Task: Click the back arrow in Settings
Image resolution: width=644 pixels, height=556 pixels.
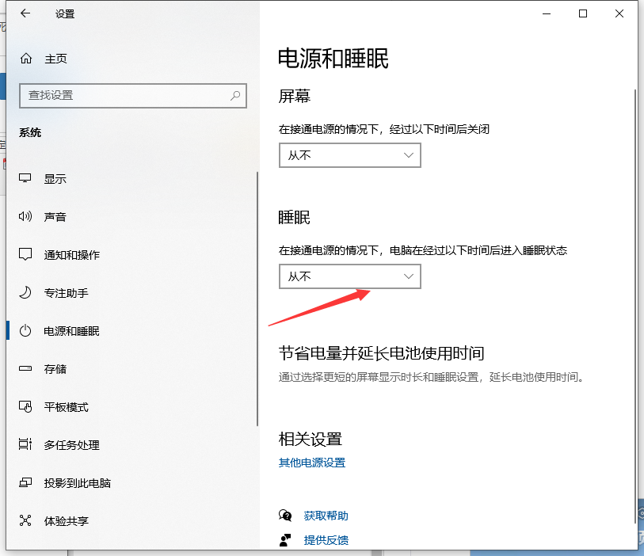Action: point(25,13)
